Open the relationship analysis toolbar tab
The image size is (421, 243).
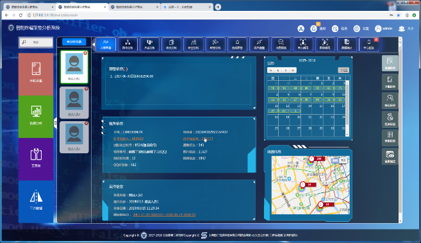coord(149,44)
